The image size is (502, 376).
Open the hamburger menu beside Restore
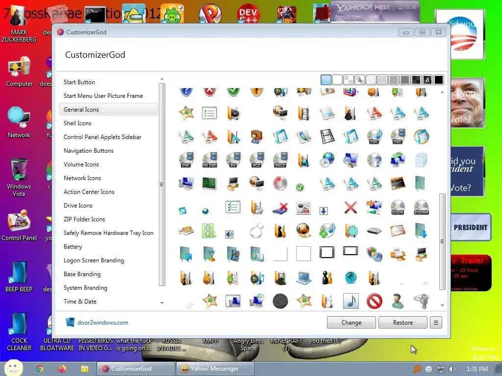click(x=436, y=323)
